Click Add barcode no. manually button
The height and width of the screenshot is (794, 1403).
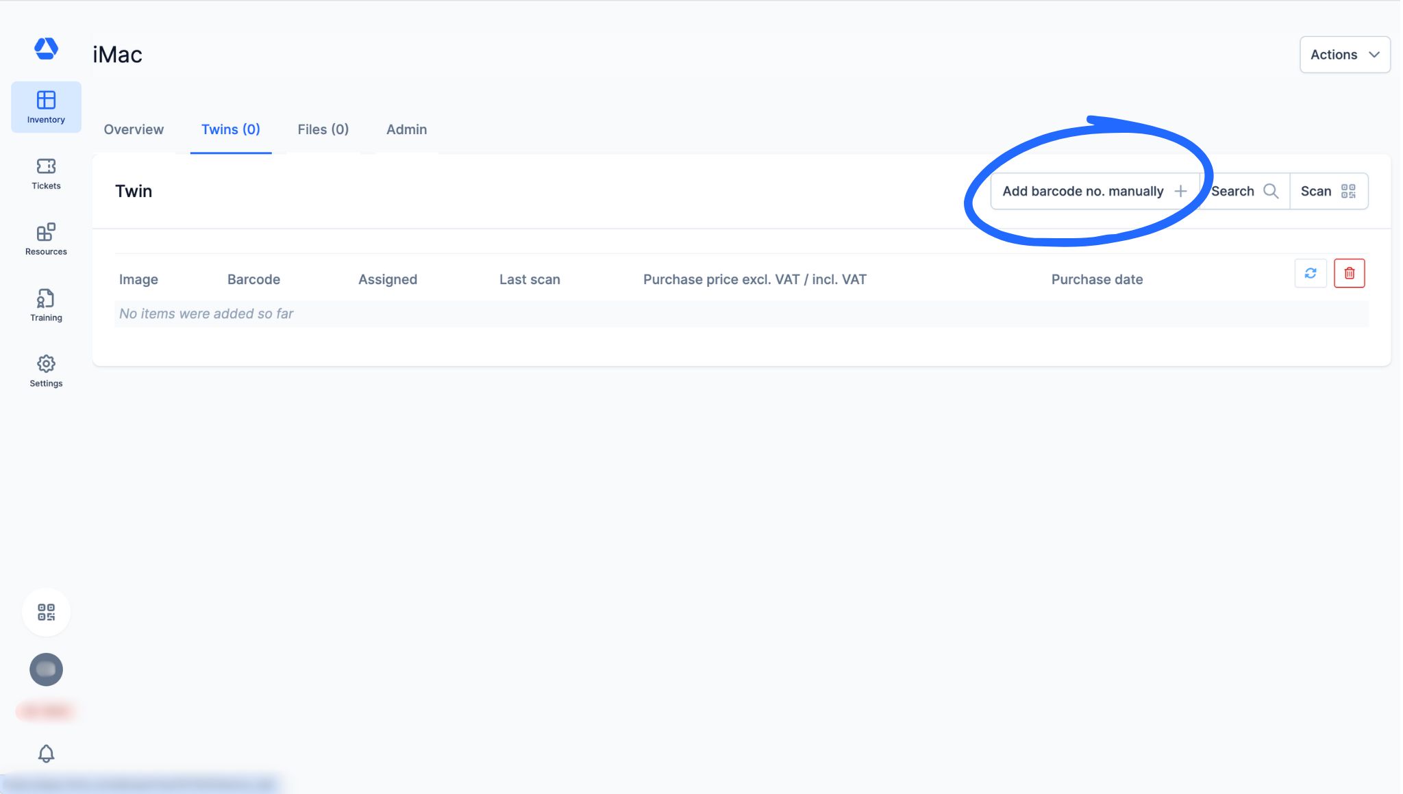[1095, 191]
